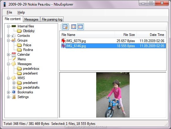Toggle the preview pane toolbar icon
The image size is (171, 129).
click(x=65, y=27)
